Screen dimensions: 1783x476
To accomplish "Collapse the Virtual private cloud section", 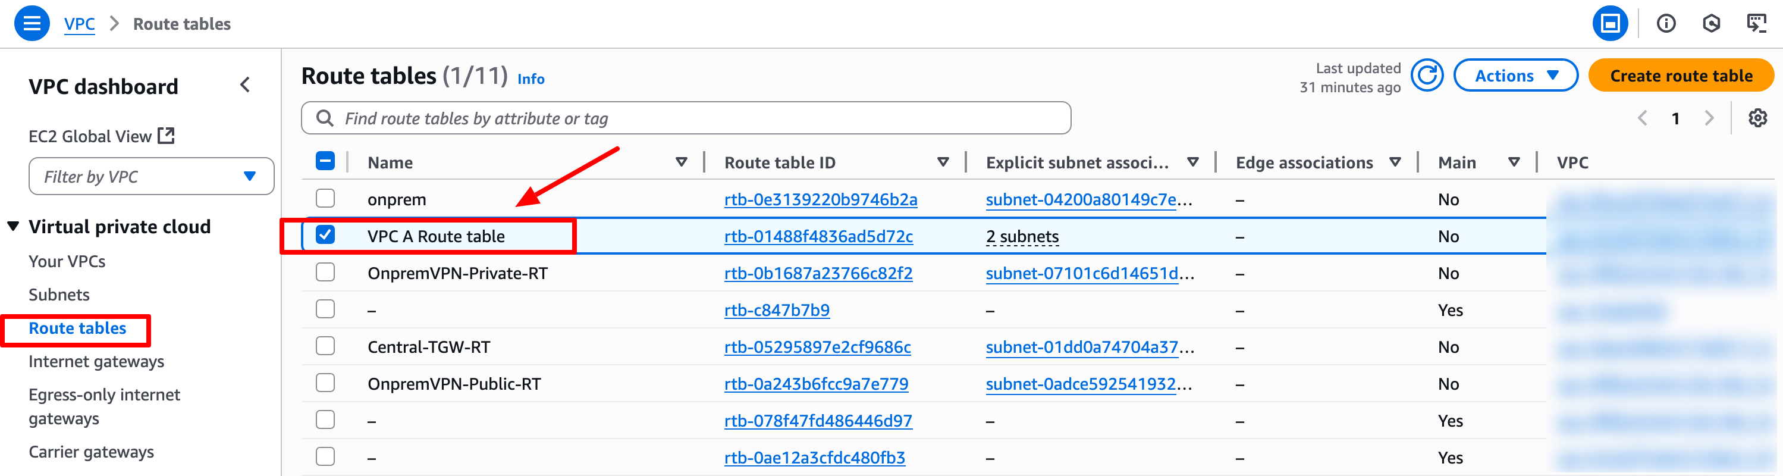I will pyautogui.click(x=13, y=227).
